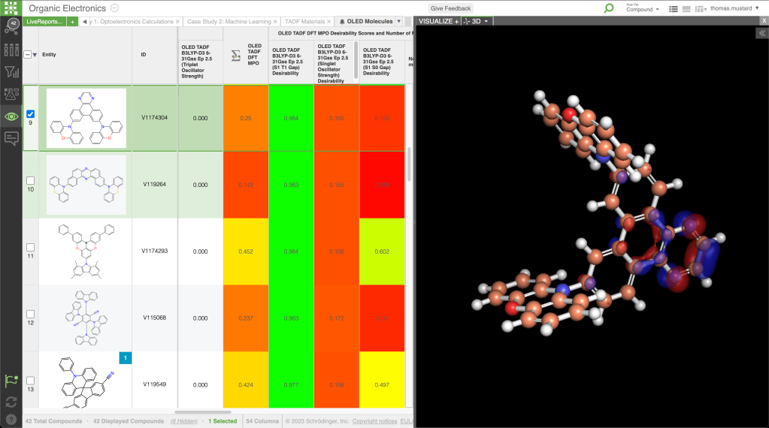
Task: Check the row 10 checkbox
Action: (30, 181)
